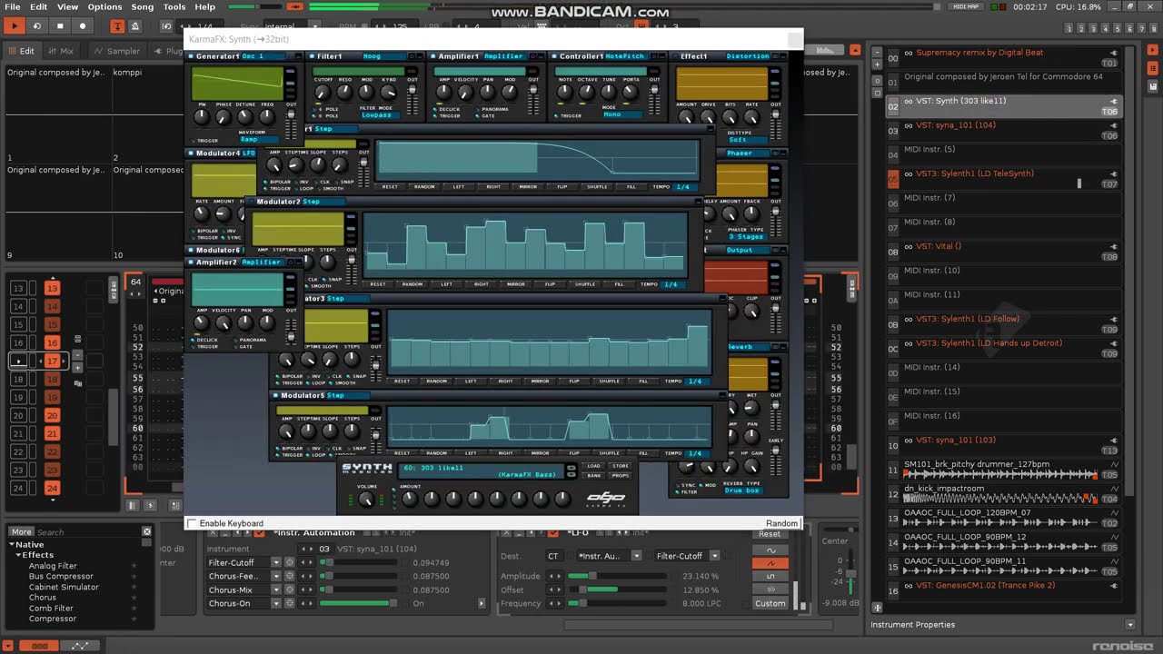
Task: Show the Automation view via bottom-left curve icon
Action: [x=79, y=646]
